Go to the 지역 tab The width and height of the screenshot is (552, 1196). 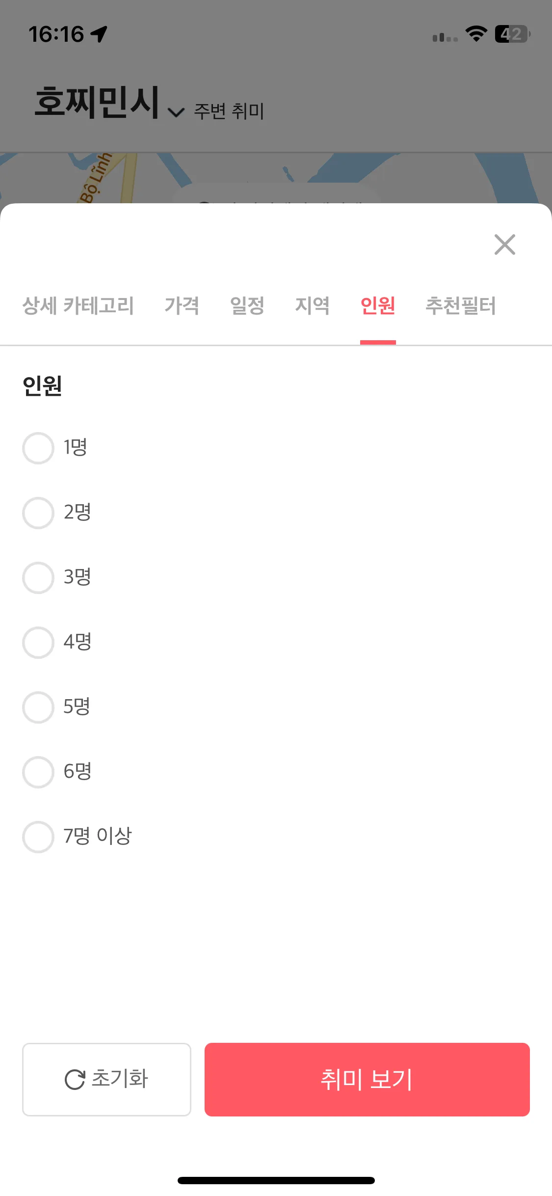point(313,305)
